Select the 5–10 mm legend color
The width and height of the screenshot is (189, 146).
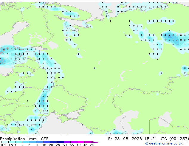(x=32, y=142)
